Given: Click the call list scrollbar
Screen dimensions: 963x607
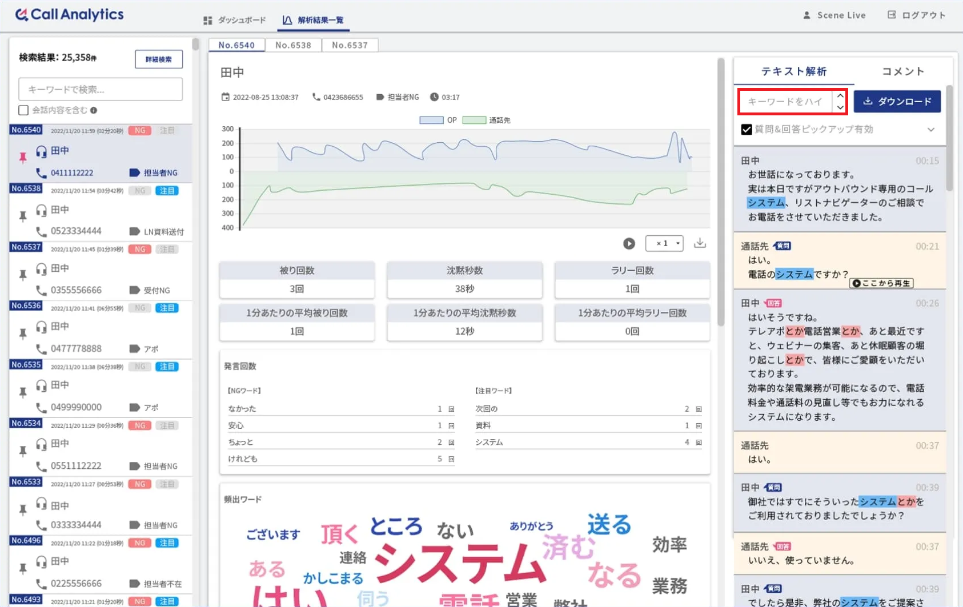Looking at the screenshot, I should (x=195, y=45).
